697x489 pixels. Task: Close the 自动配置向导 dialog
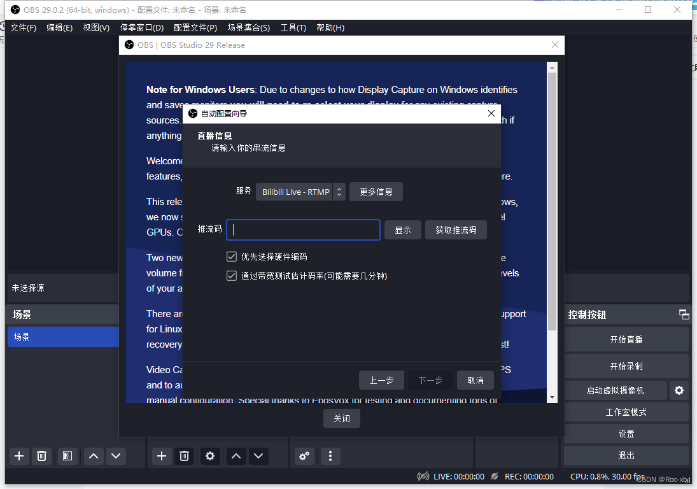[491, 113]
